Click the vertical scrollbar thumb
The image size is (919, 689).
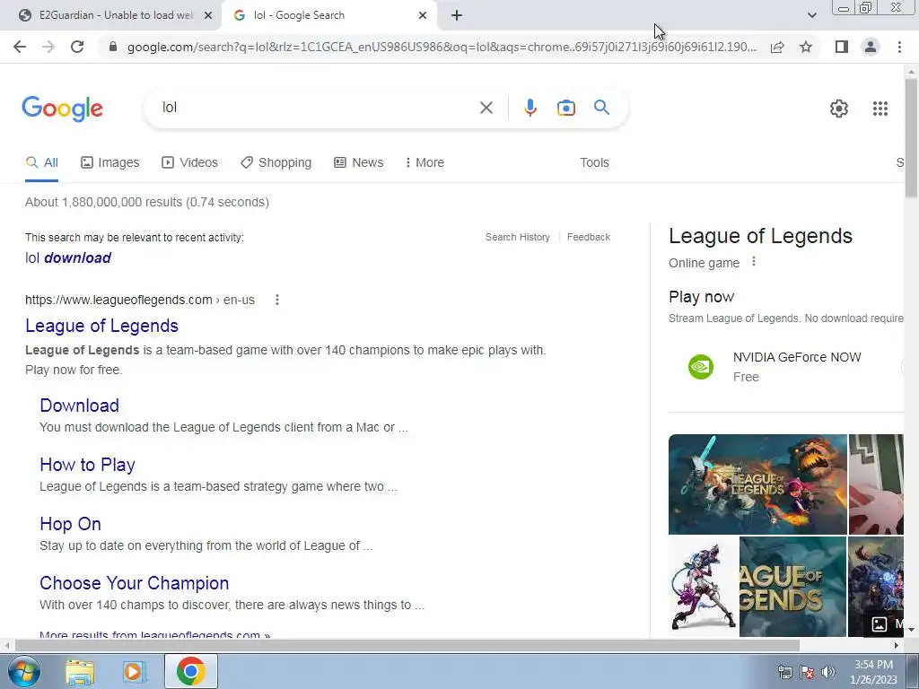(x=911, y=137)
